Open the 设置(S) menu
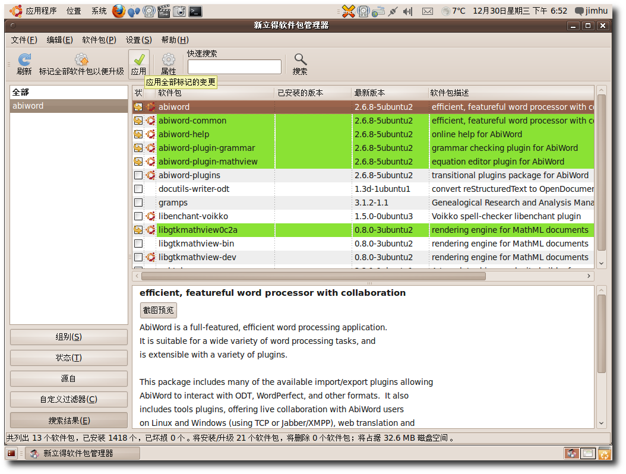 click(x=138, y=40)
